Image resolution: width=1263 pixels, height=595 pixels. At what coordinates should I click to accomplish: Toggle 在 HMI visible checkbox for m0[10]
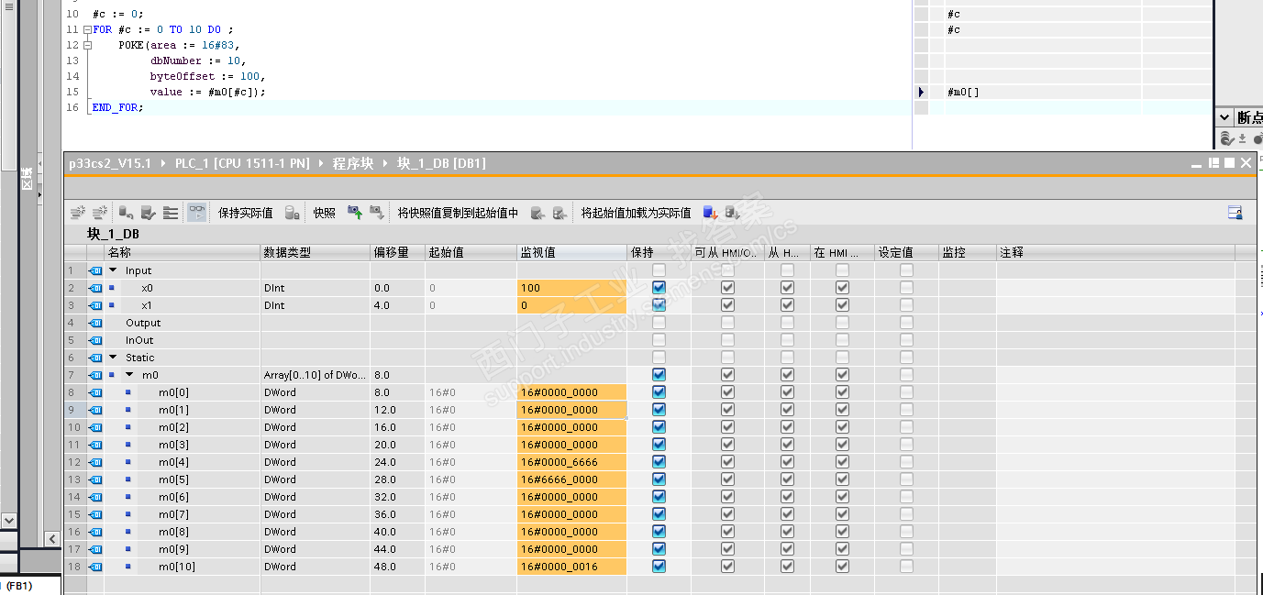[842, 567]
